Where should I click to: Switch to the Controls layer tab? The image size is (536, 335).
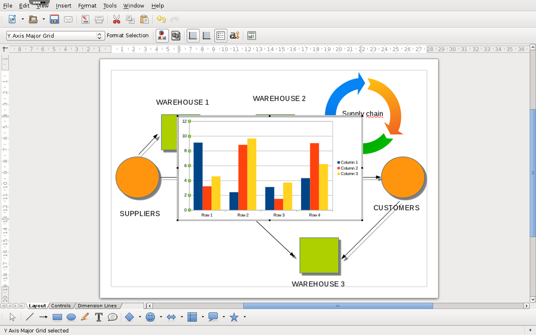(61, 306)
